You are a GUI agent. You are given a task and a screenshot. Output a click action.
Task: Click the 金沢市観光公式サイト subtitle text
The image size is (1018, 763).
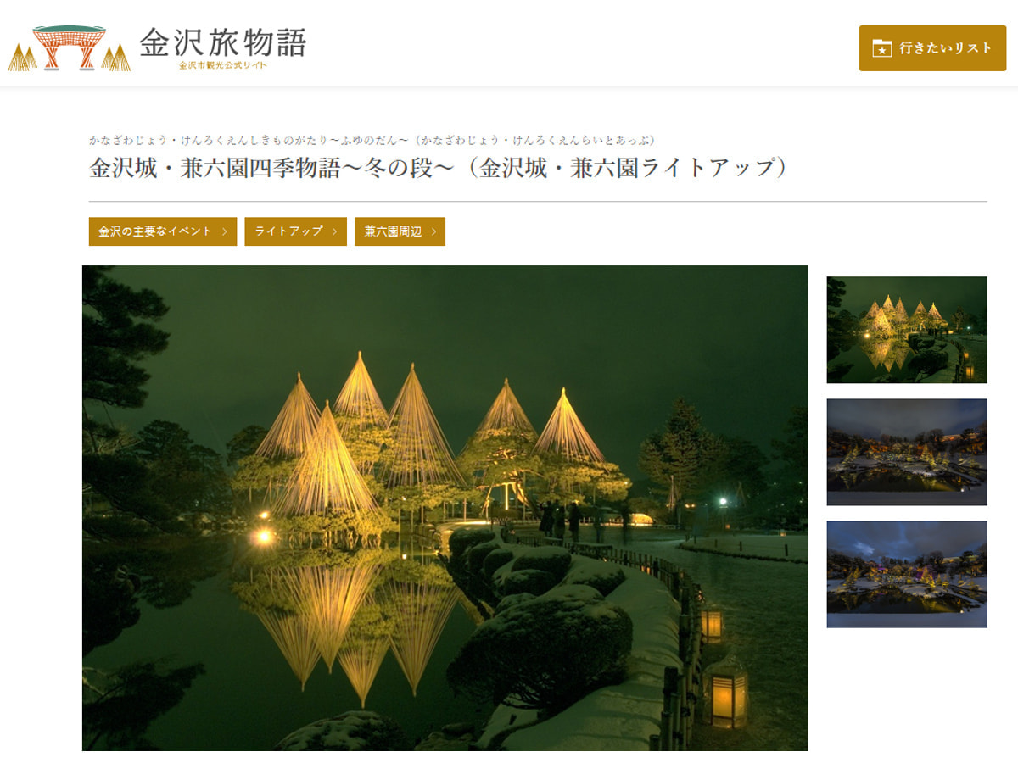[x=222, y=65]
